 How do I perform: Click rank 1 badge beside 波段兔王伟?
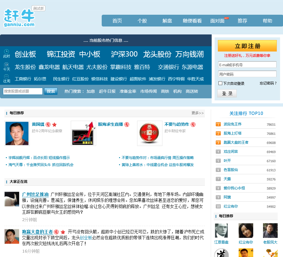[218, 124]
